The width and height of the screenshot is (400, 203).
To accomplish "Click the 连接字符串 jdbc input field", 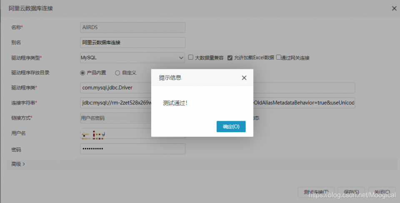I will click(217, 103).
